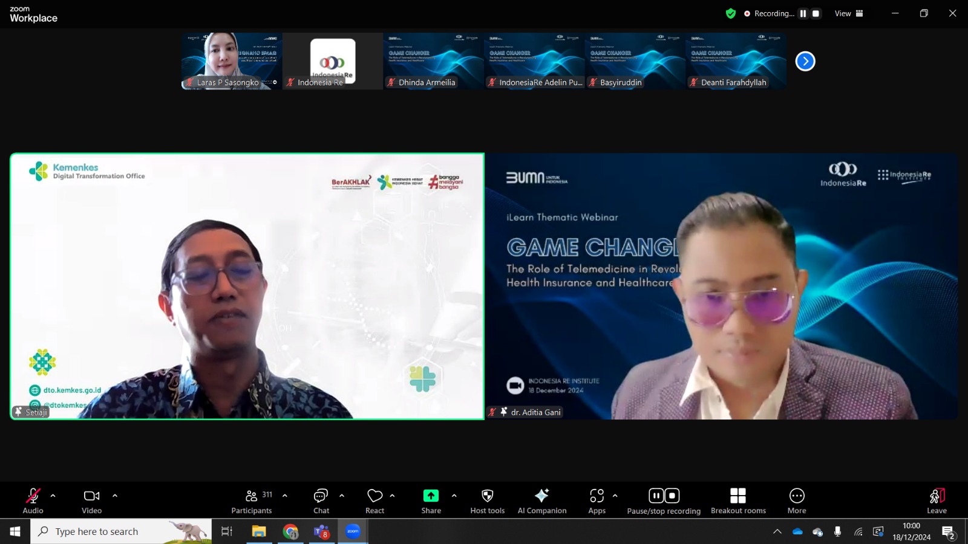968x544 pixels.
Task: Click the 311 participant count
Action: (267, 494)
